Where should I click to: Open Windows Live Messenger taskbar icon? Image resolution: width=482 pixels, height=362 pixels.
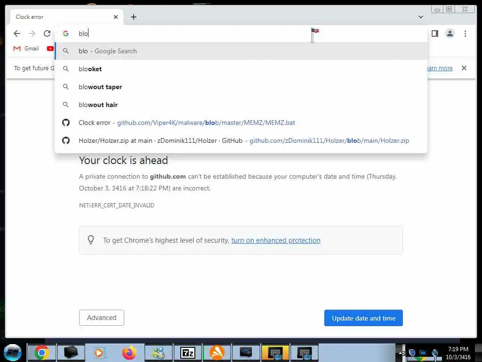click(158, 353)
